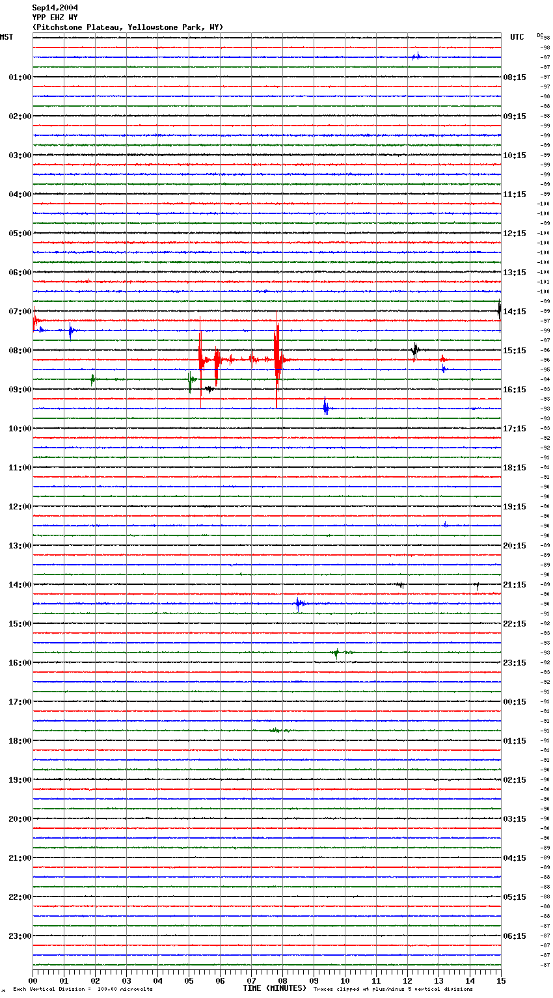The image size is (553, 998).
Task: Click minute '12' on the bottom time axis
Action: click(407, 980)
